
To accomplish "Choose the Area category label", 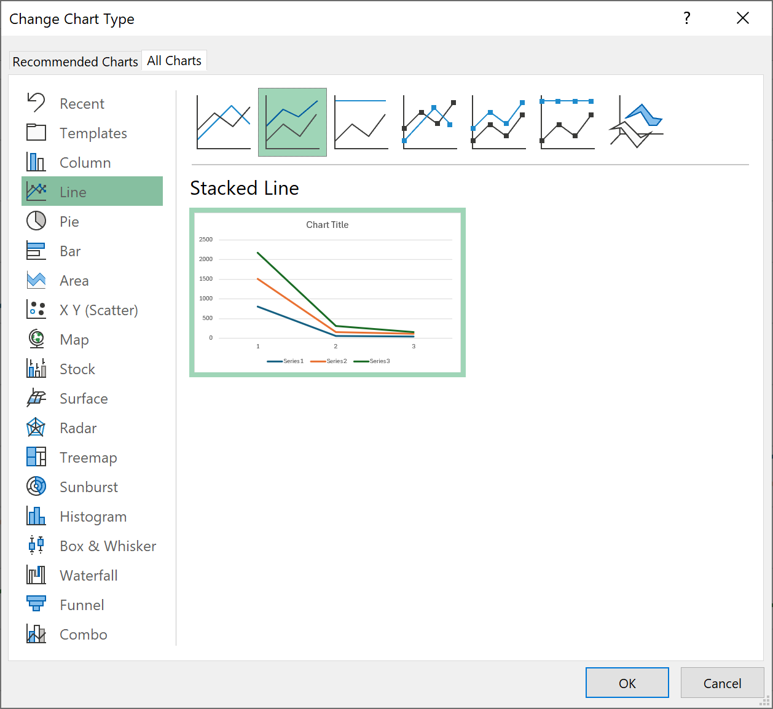I will tap(74, 281).
